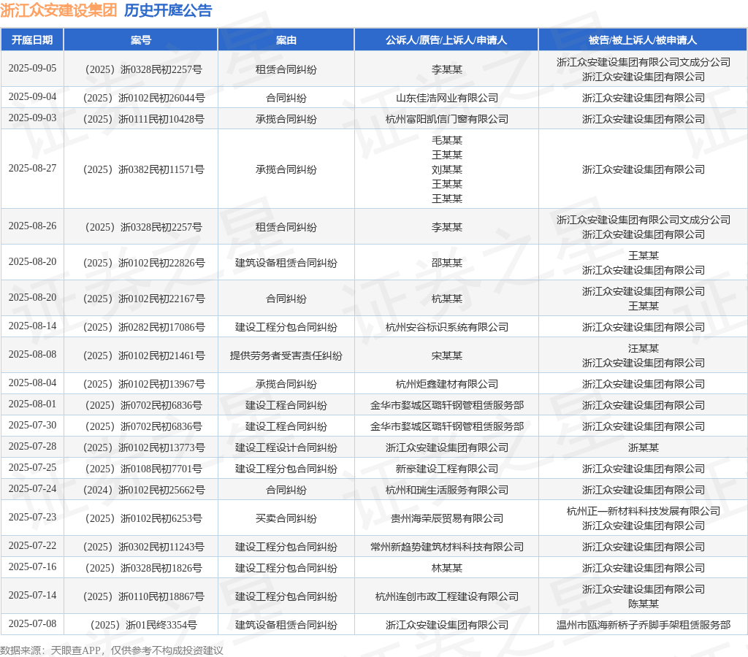Click plaintiff 常州新趋势建筑材料科技有限公司

[x=447, y=546]
